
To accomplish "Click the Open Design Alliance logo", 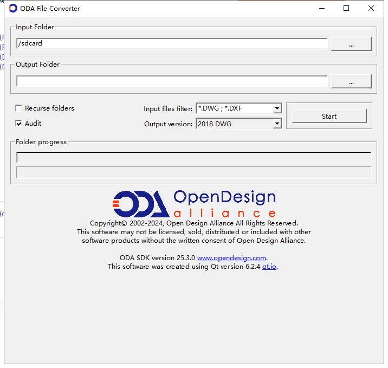I will [194, 204].
